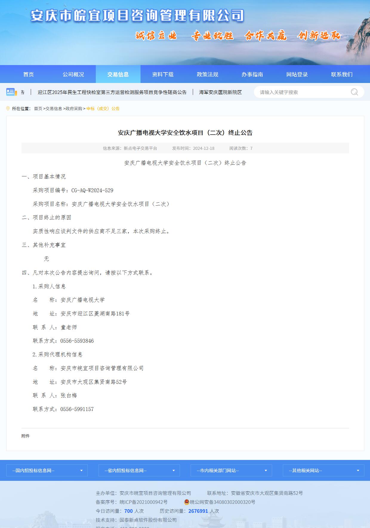Go to the 首页 navigation tab
Screen dimensions: 370x528
click(29, 74)
